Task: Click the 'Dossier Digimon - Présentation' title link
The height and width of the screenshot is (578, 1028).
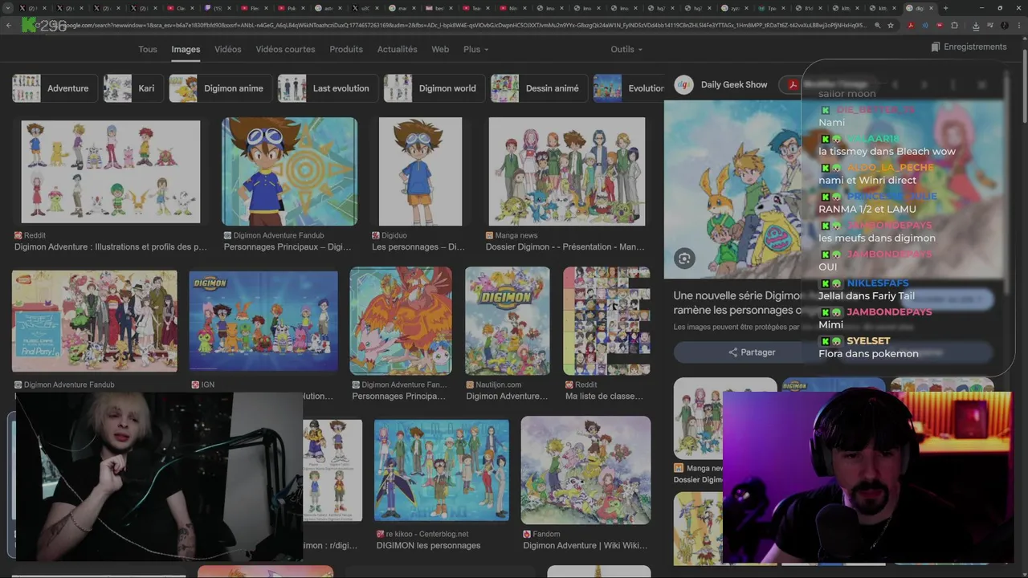Action: click(565, 247)
